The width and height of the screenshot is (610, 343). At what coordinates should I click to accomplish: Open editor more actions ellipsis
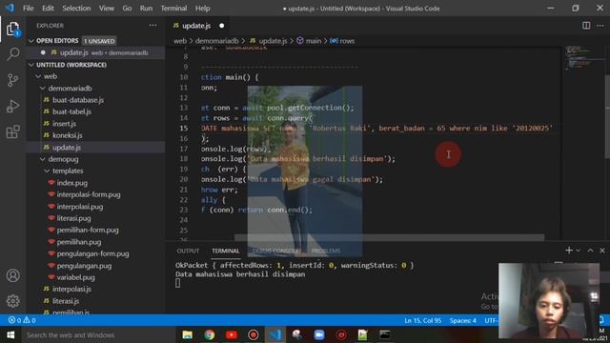600,26
